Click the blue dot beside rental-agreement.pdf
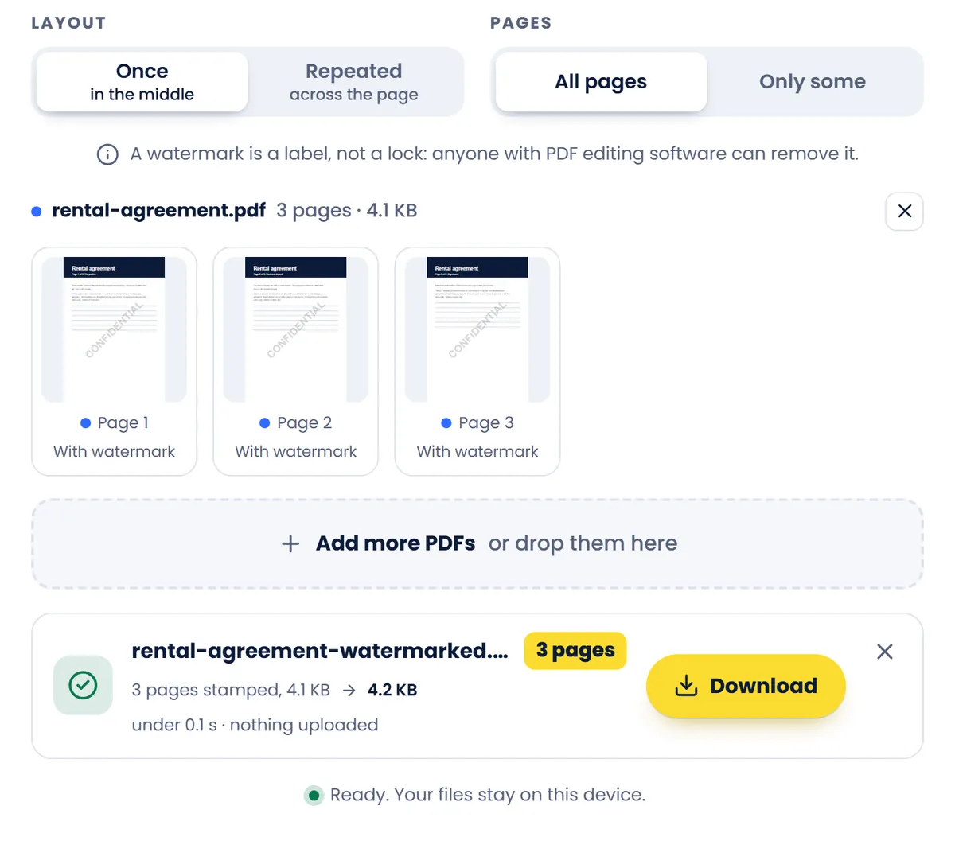955x841 pixels. (x=37, y=212)
